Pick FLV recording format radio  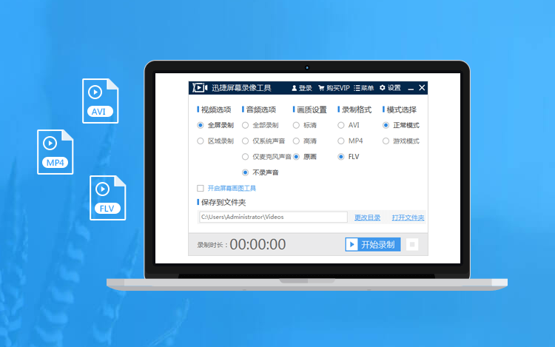[x=341, y=157]
